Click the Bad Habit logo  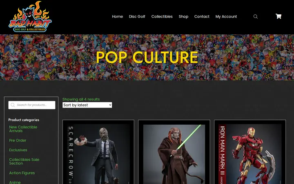pos(30,17)
